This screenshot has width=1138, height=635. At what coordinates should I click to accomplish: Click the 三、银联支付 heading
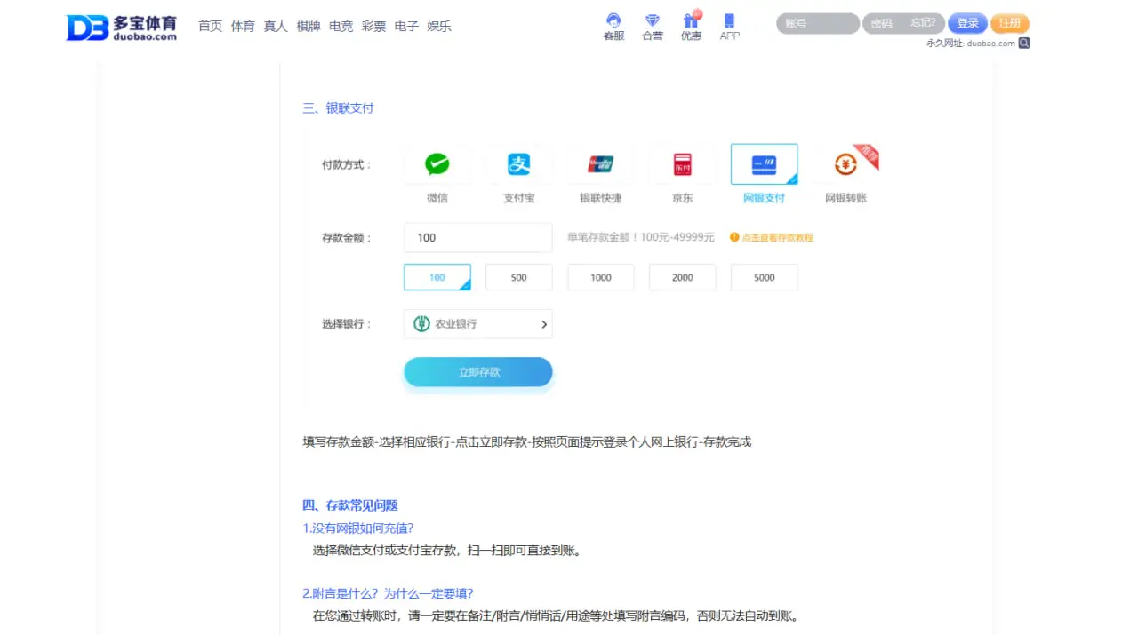coord(338,108)
